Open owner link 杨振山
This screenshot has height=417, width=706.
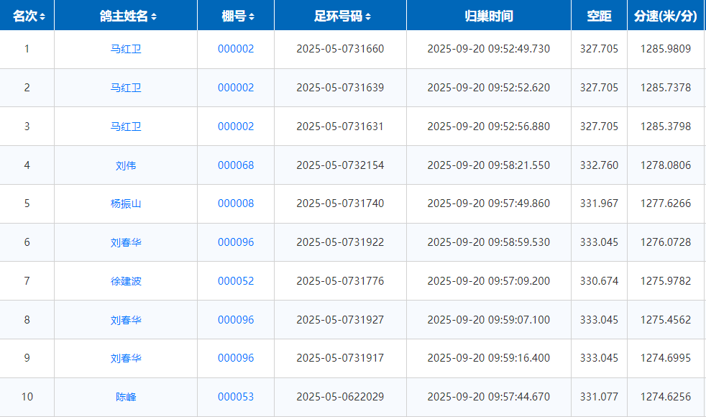pos(126,203)
